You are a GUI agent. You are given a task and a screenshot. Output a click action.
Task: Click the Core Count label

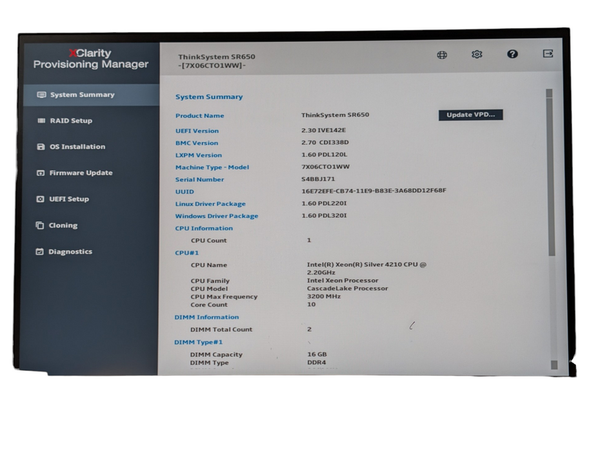pyautogui.click(x=209, y=305)
